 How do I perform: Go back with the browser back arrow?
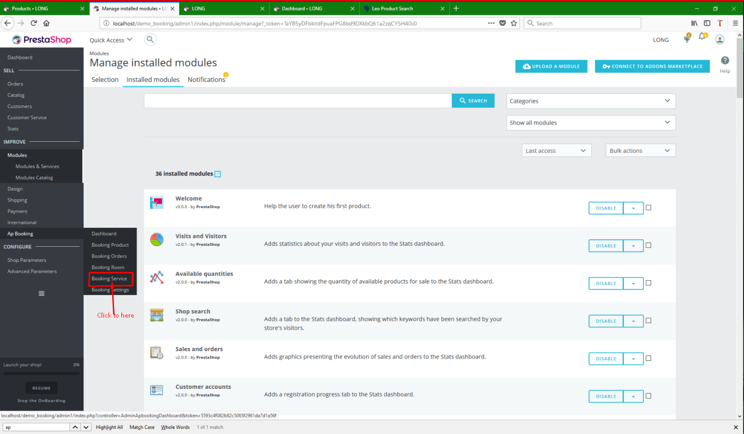7,23
